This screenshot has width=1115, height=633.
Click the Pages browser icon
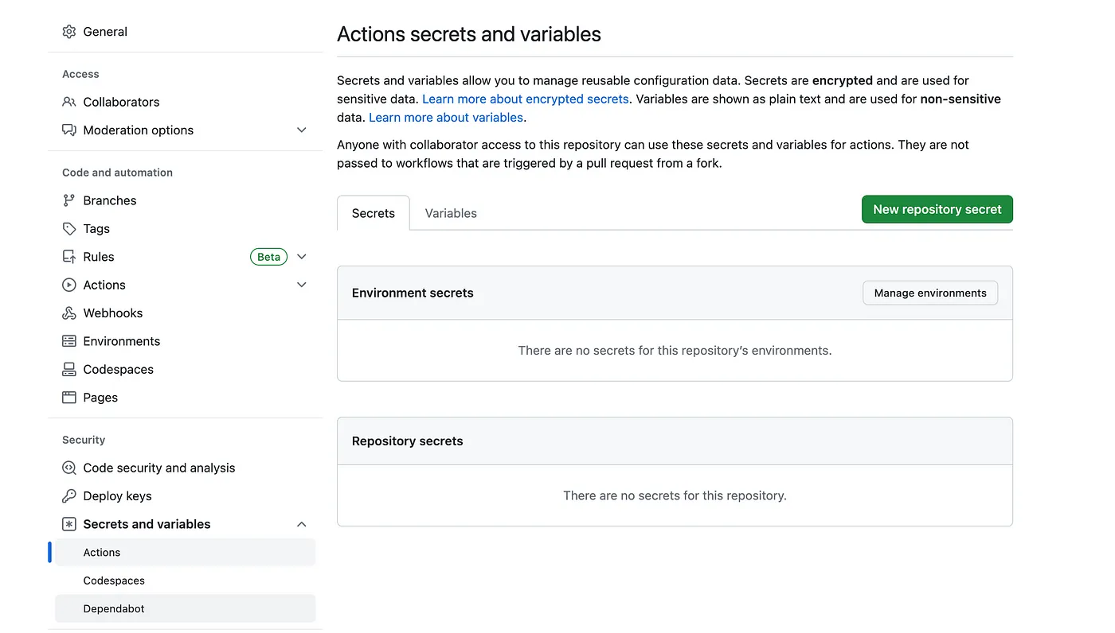70,397
